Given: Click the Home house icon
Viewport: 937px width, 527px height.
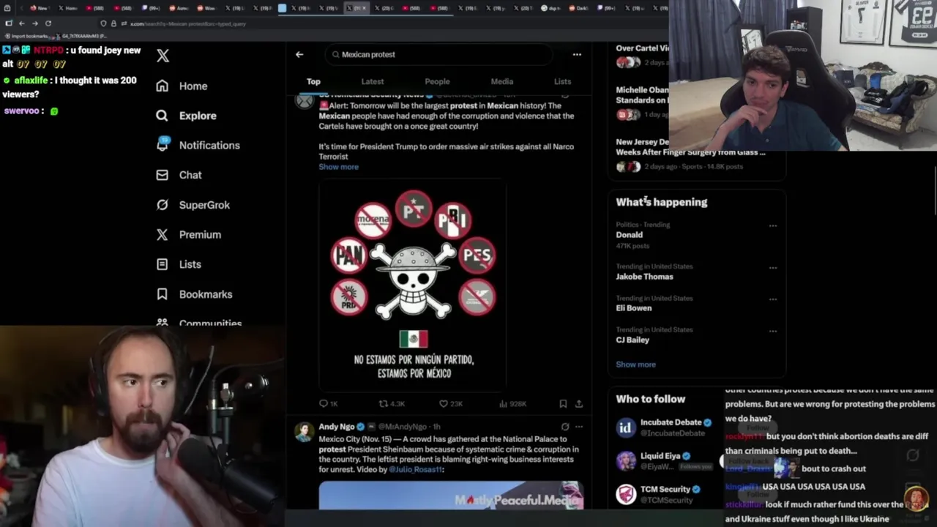Looking at the screenshot, I should pyautogui.click(x=163, y=86).
